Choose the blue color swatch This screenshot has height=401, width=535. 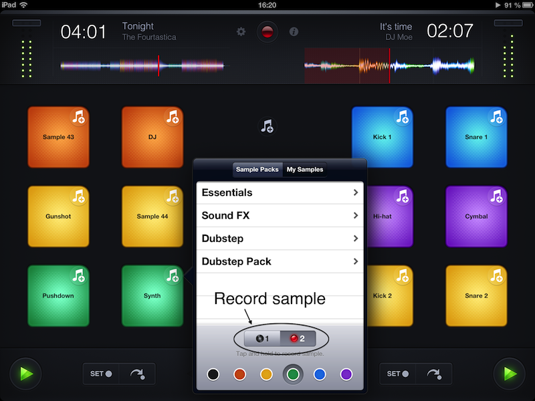[x=320, y=374]
